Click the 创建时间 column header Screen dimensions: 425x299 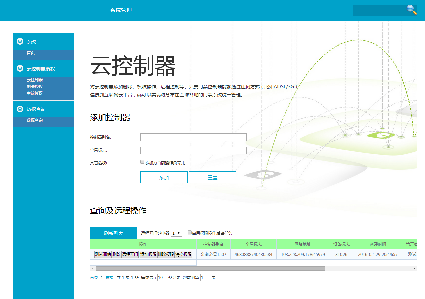(x=378, y=244)
